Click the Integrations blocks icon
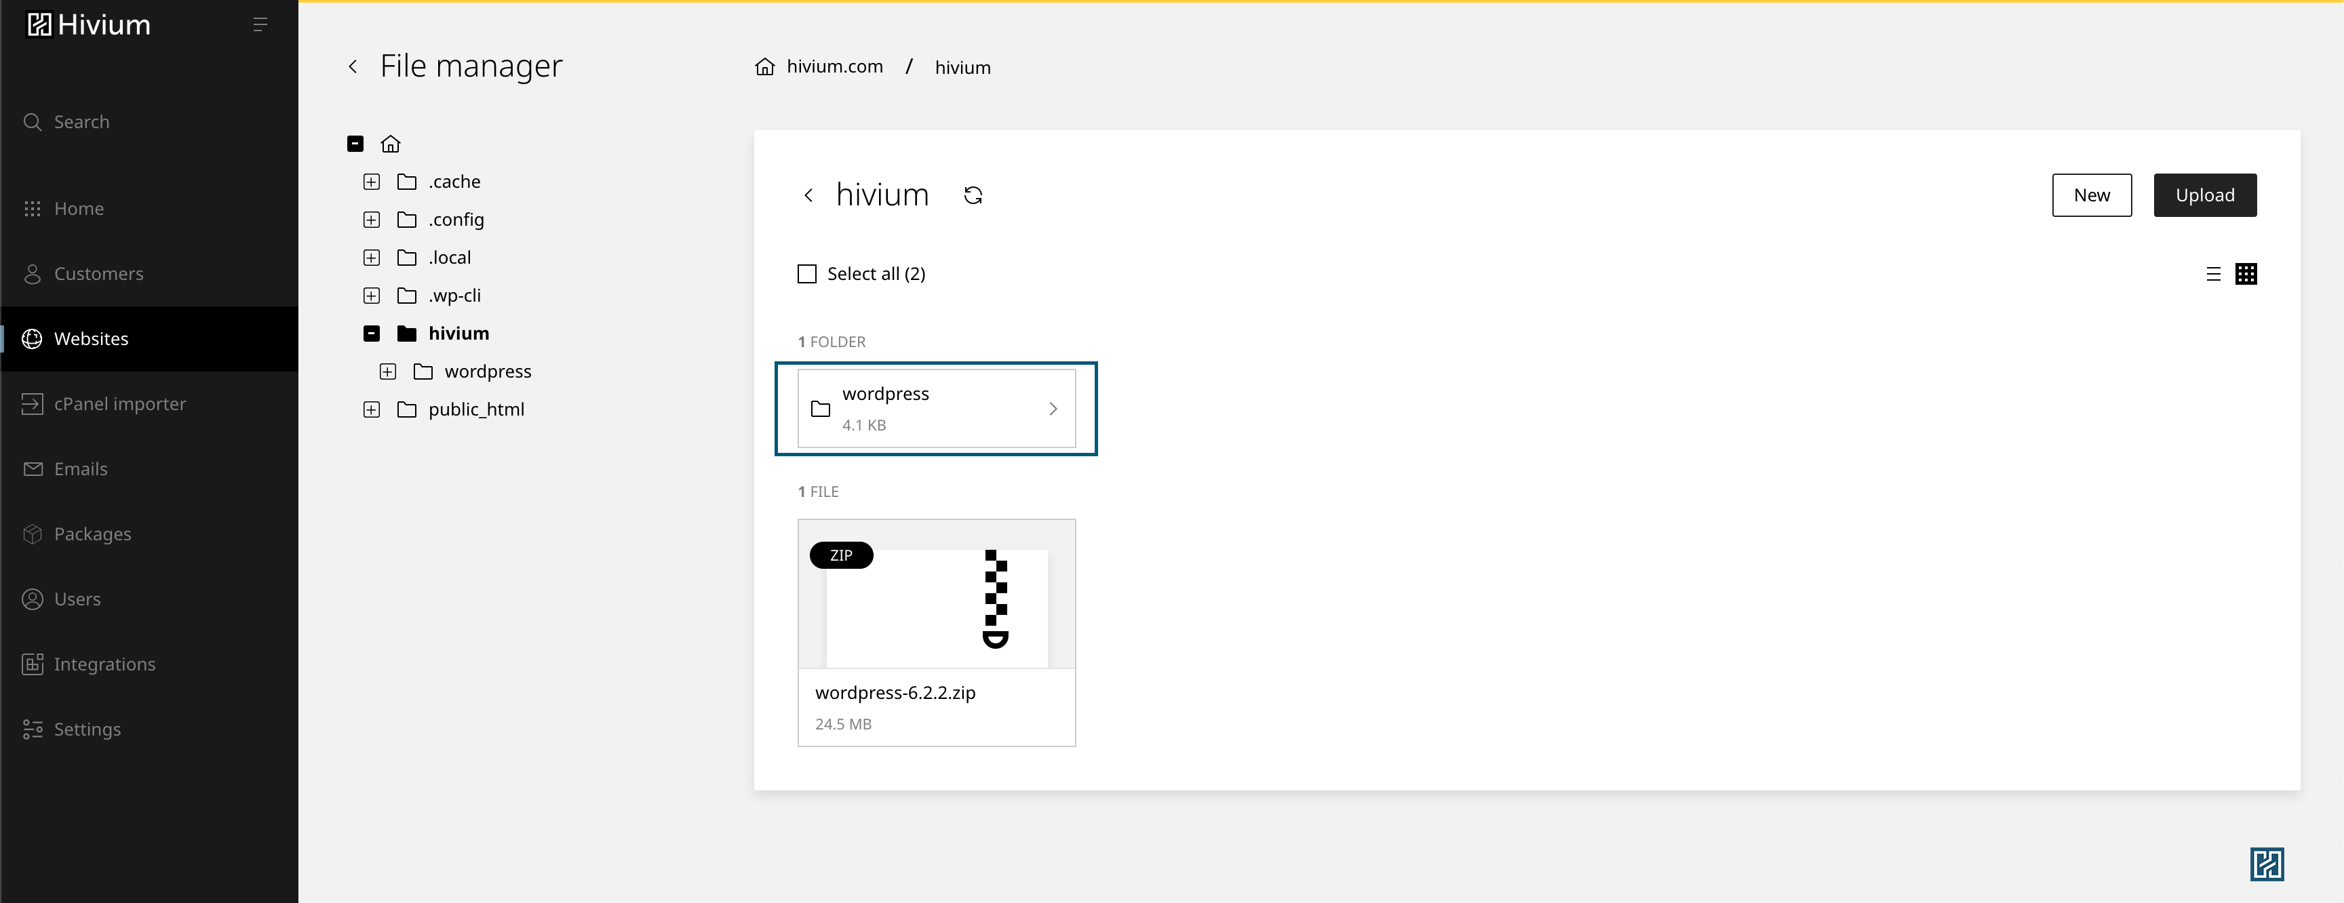2344x903 pixels. [33, 664]
